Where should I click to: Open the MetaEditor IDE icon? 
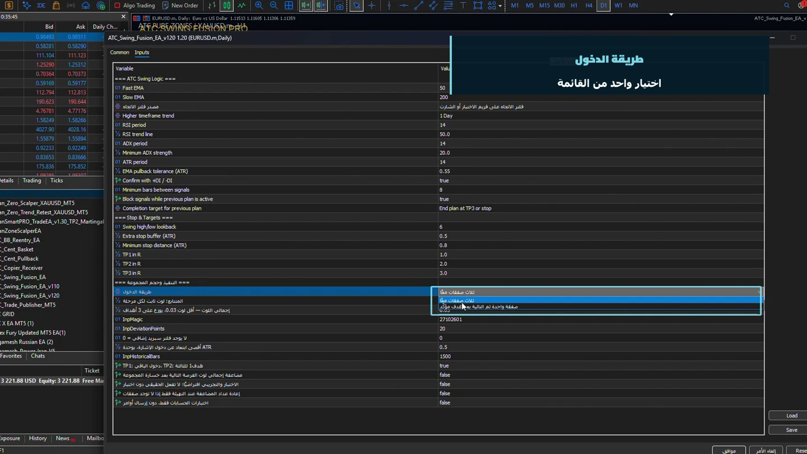[x=41, y=6]
